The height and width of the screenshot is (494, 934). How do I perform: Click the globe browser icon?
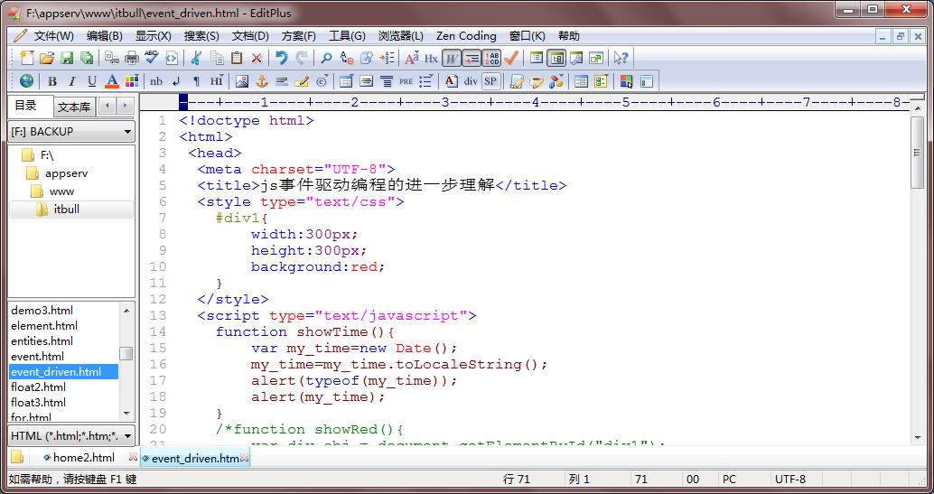[x=27, y=81]
